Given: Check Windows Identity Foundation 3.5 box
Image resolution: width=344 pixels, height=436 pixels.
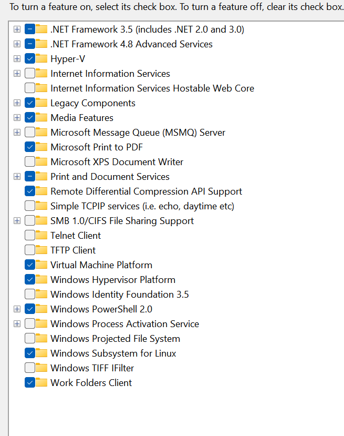Looking at the screenshot, I should pos(30,294).
